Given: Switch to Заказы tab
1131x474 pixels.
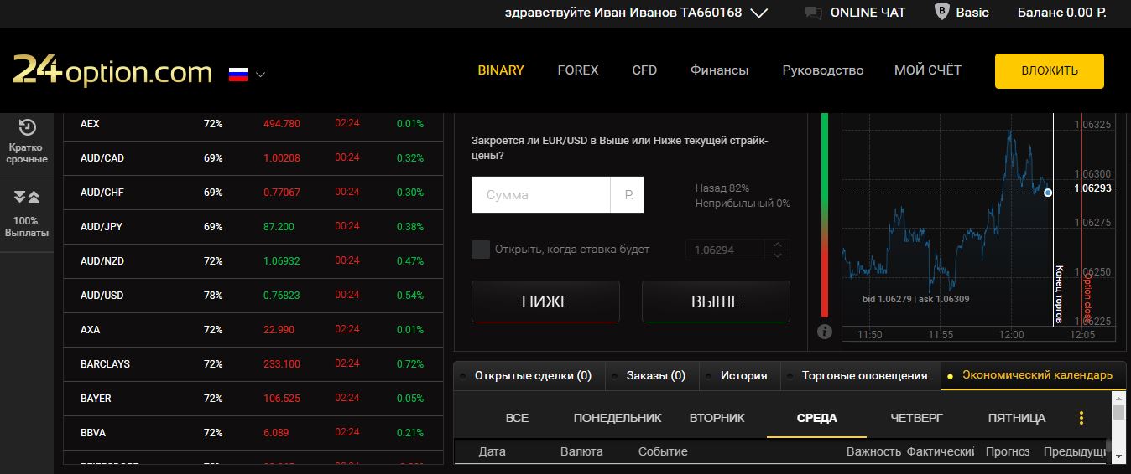Looking at the screenshot, I should pos(651,376).
